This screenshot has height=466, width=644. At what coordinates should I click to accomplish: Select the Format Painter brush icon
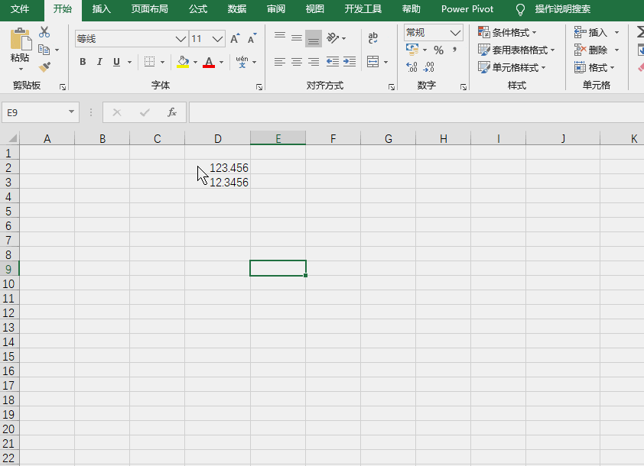[x=44, y=67]
